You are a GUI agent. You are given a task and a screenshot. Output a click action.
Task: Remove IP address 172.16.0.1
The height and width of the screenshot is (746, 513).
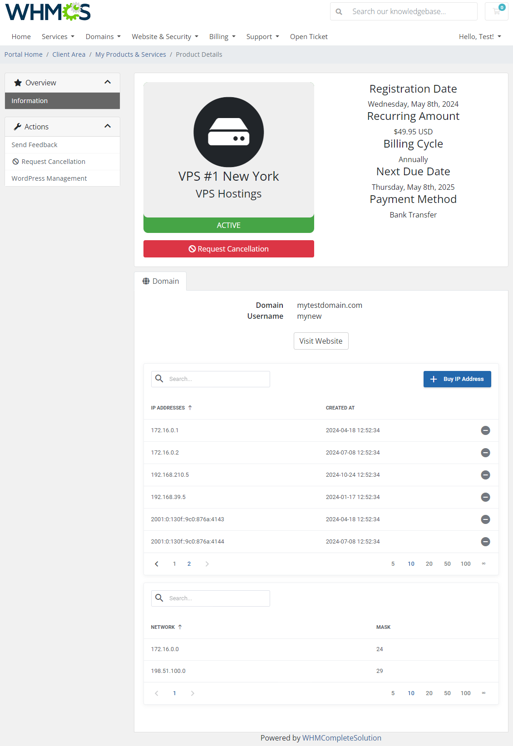click(485, 430)
